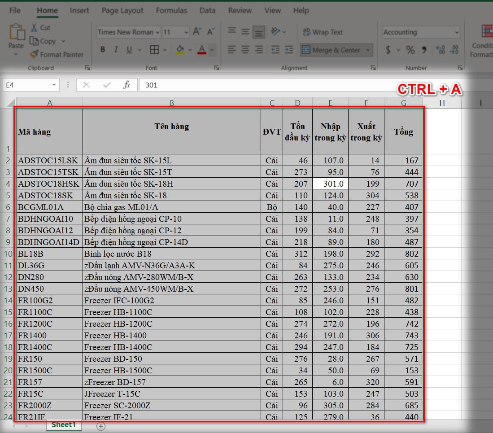The height and width of the screenshot is (433, 493).
Task: Toggle Italic formatting
Action: pos(116,50)
